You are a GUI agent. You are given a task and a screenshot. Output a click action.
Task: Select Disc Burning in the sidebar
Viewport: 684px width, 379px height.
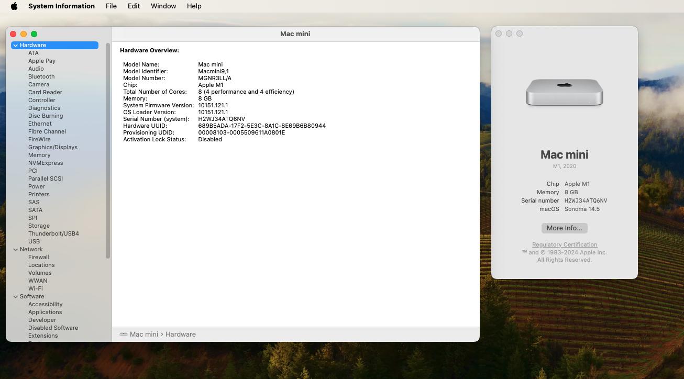tap(46, 116)
